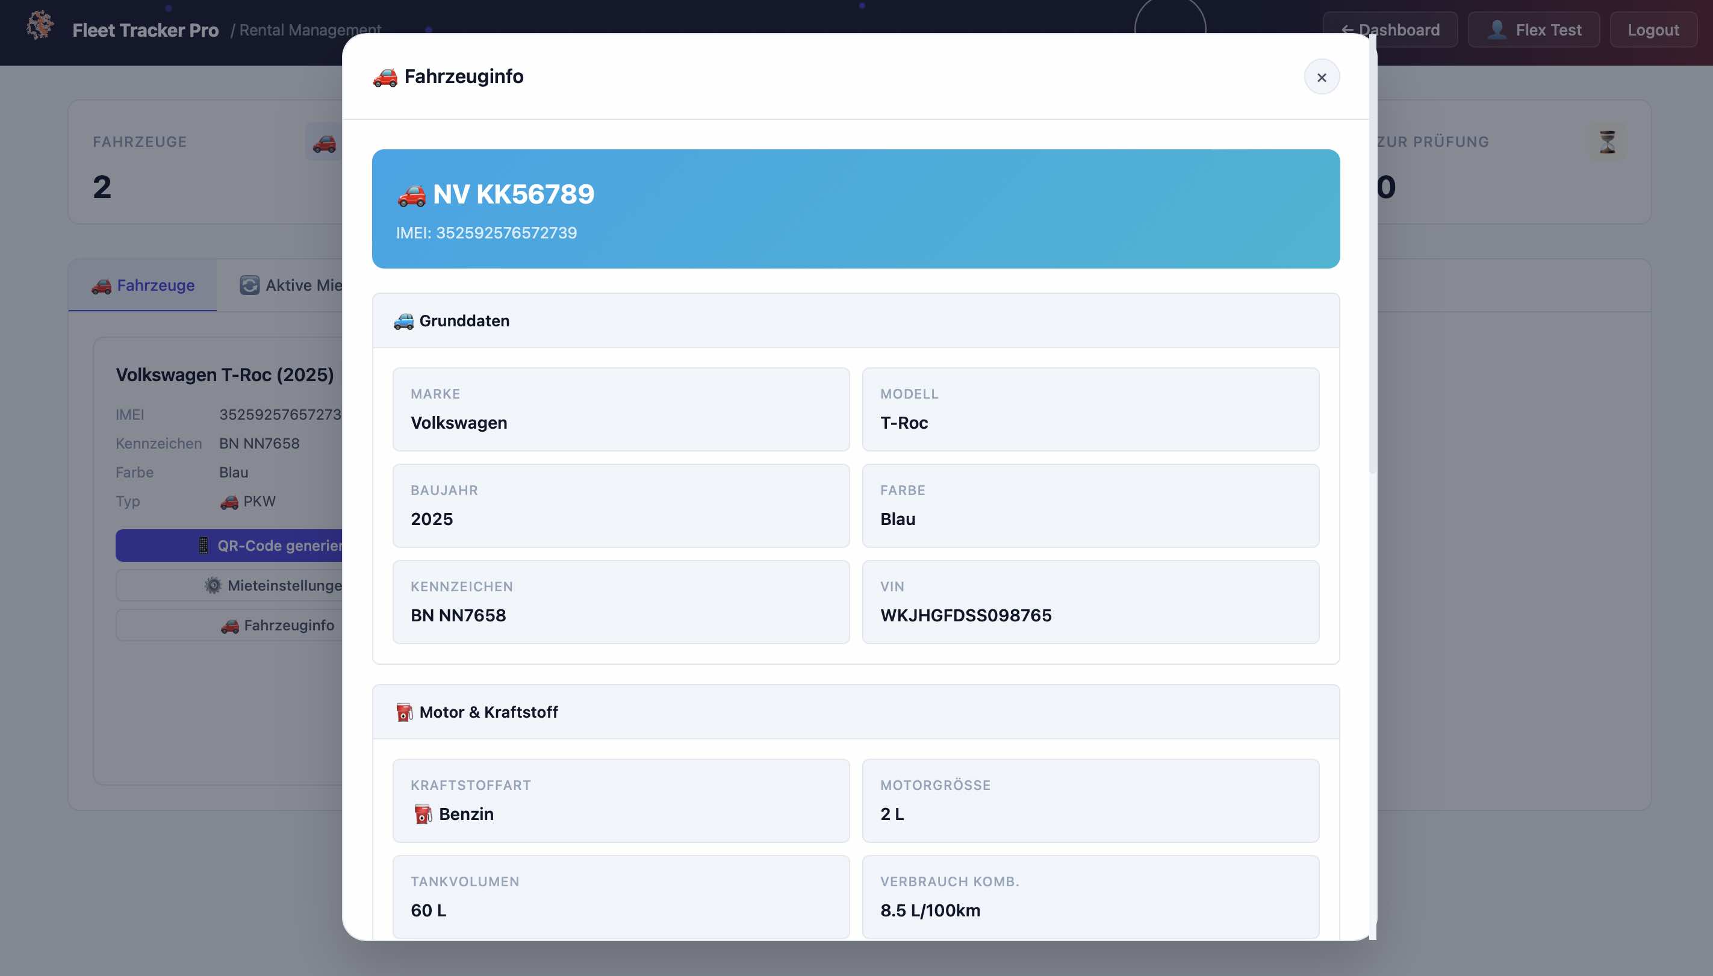
Task: Click the Kennzeichen value BN NN7658 in dialog
Action: point(458,615)
